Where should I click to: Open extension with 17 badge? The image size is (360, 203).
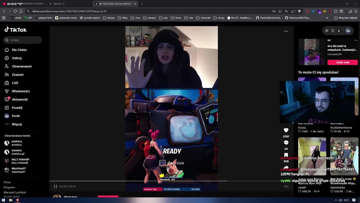pos(319,12)
